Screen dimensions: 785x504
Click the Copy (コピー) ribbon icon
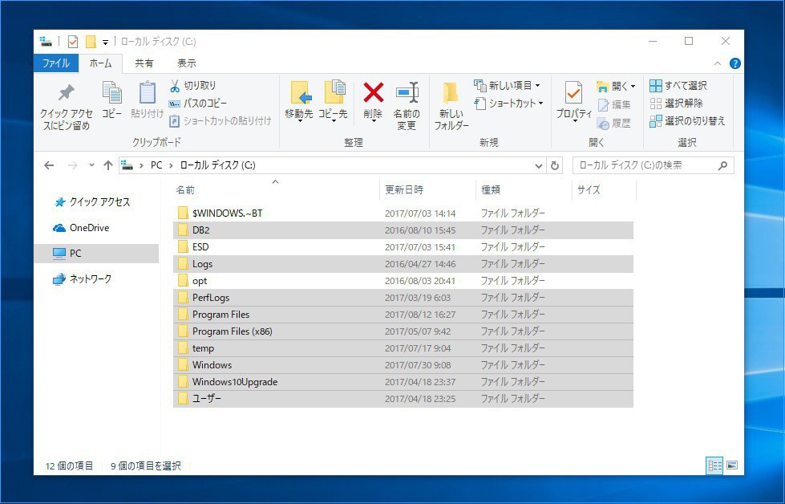(111, 93)
